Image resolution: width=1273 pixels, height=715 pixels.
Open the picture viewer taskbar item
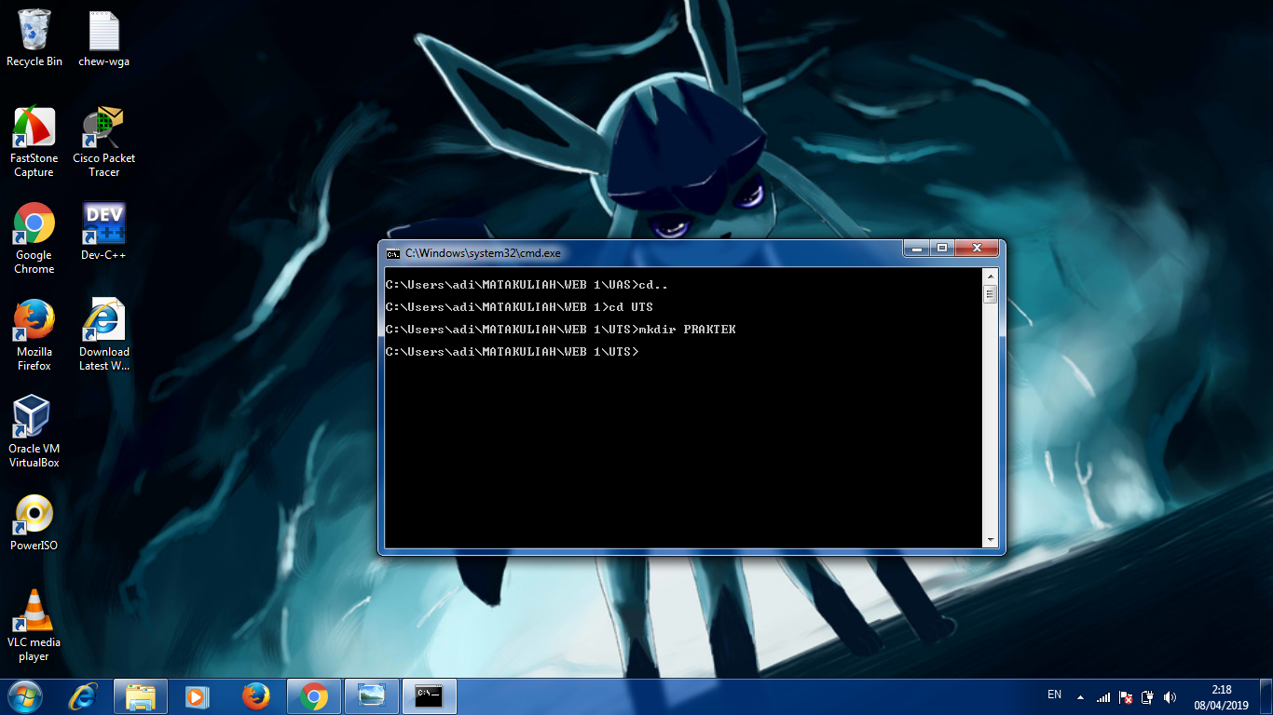click(x=372, y=696)
